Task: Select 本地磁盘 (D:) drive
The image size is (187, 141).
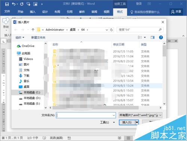Action: pos(30,98)
